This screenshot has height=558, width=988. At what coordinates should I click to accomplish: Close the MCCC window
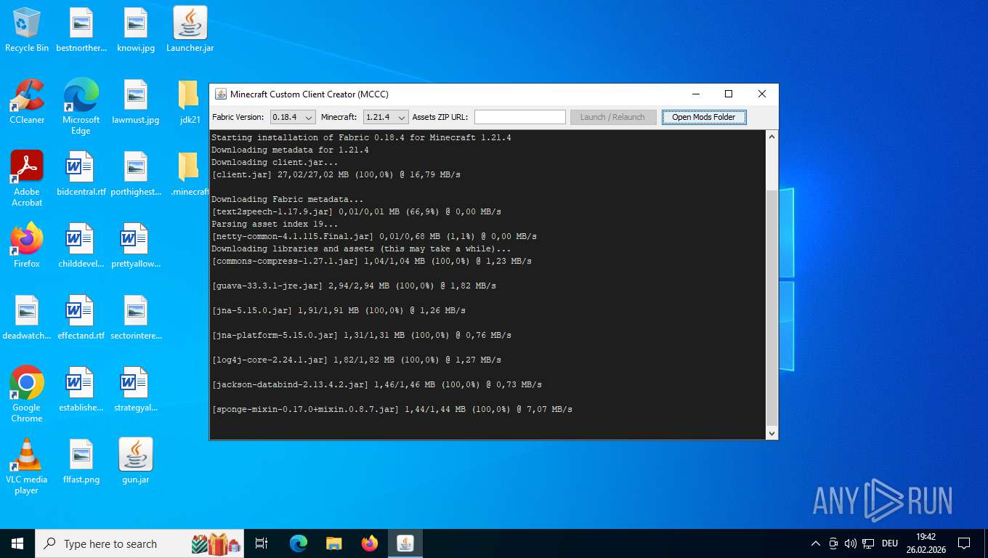coord(761,94)
